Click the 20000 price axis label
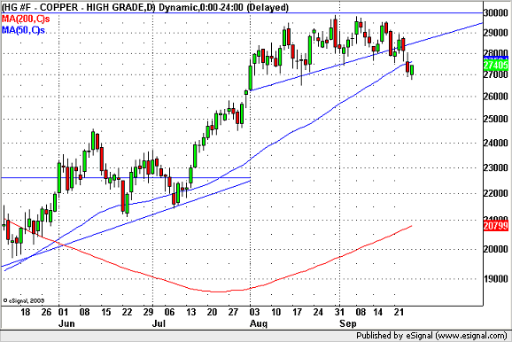 pos(496,249)
